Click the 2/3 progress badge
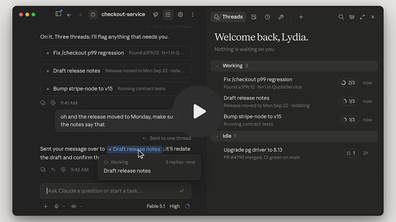 (x=348, y=83)
